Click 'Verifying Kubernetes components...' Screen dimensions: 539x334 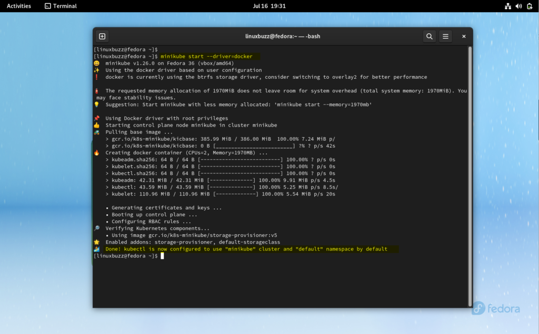click(x=157, y=228)
